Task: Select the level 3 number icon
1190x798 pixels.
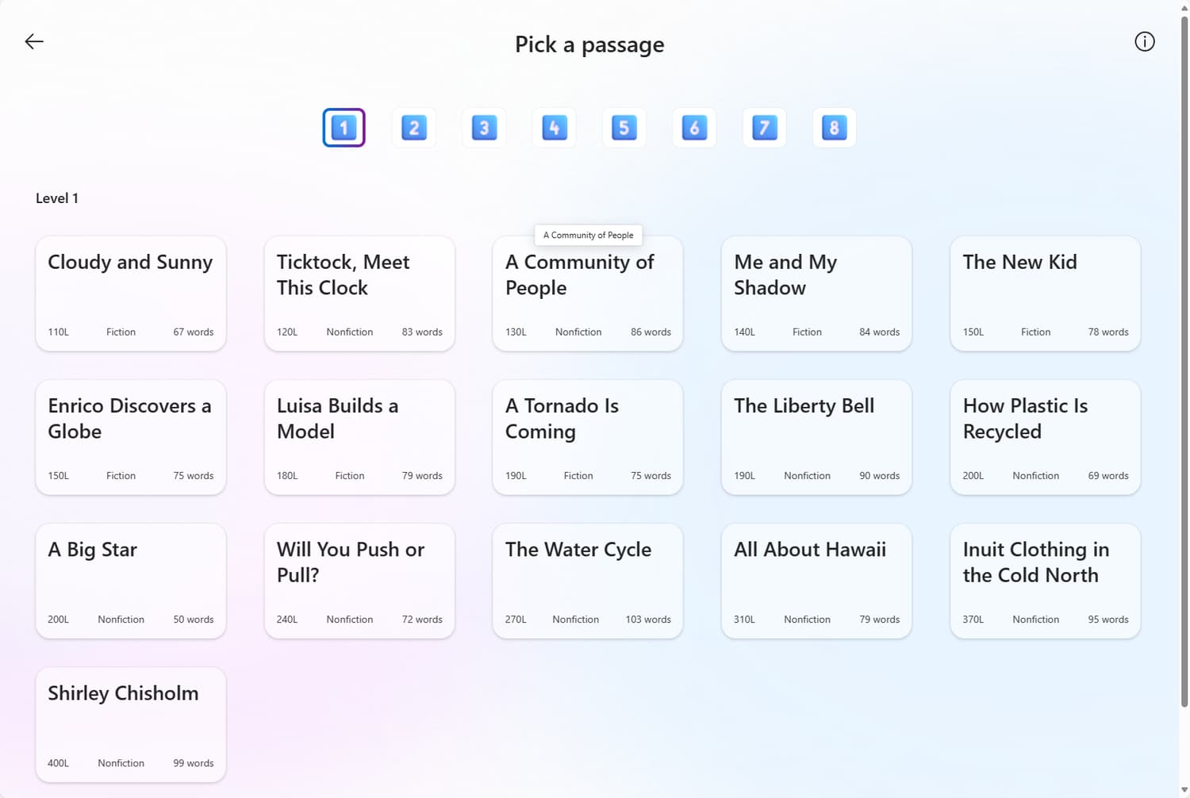Action: tap(484, 128)
